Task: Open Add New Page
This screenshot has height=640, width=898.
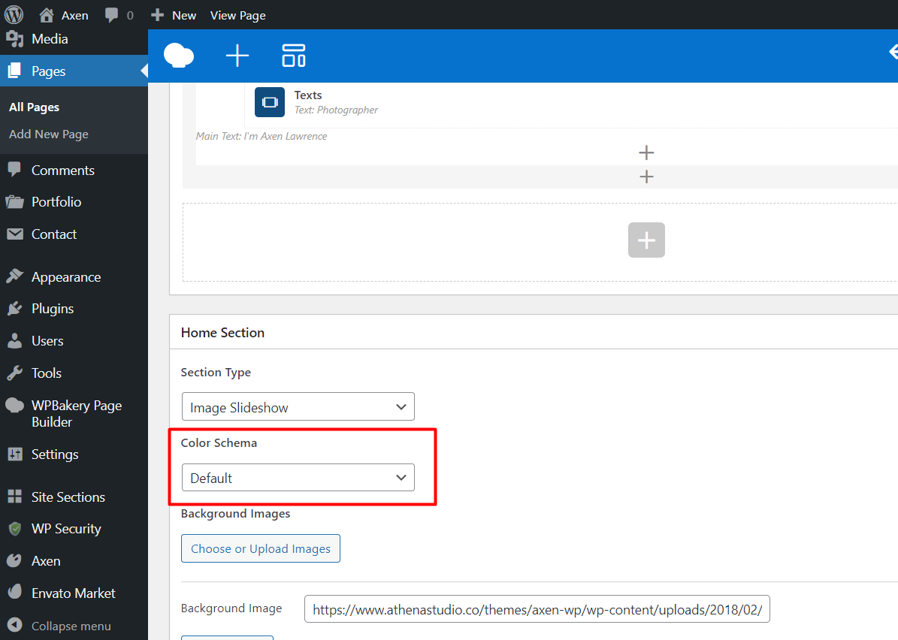Action: coord(49,134)
